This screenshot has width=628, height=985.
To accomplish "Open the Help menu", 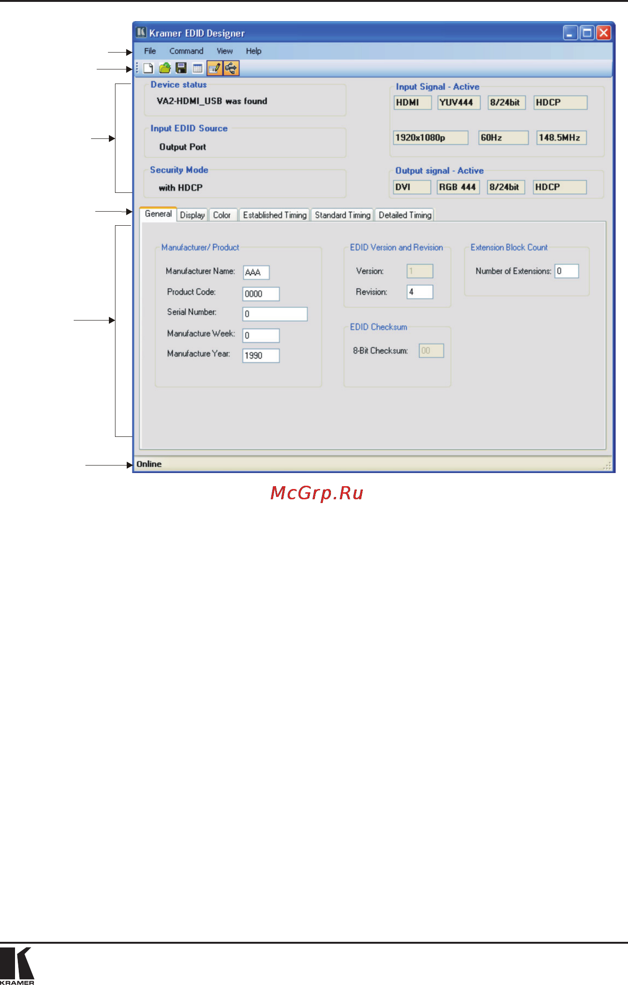I will (x=253, y=51).
